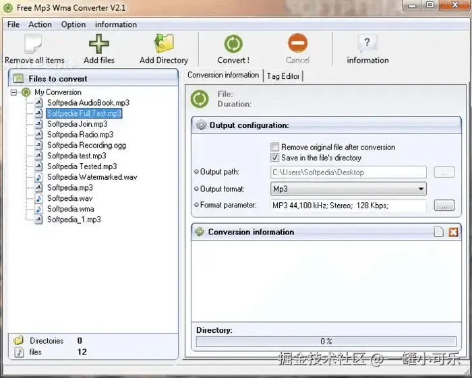Start conversion with the Convert ! icon
The image size is (472, 378).
tap(233, 44)
